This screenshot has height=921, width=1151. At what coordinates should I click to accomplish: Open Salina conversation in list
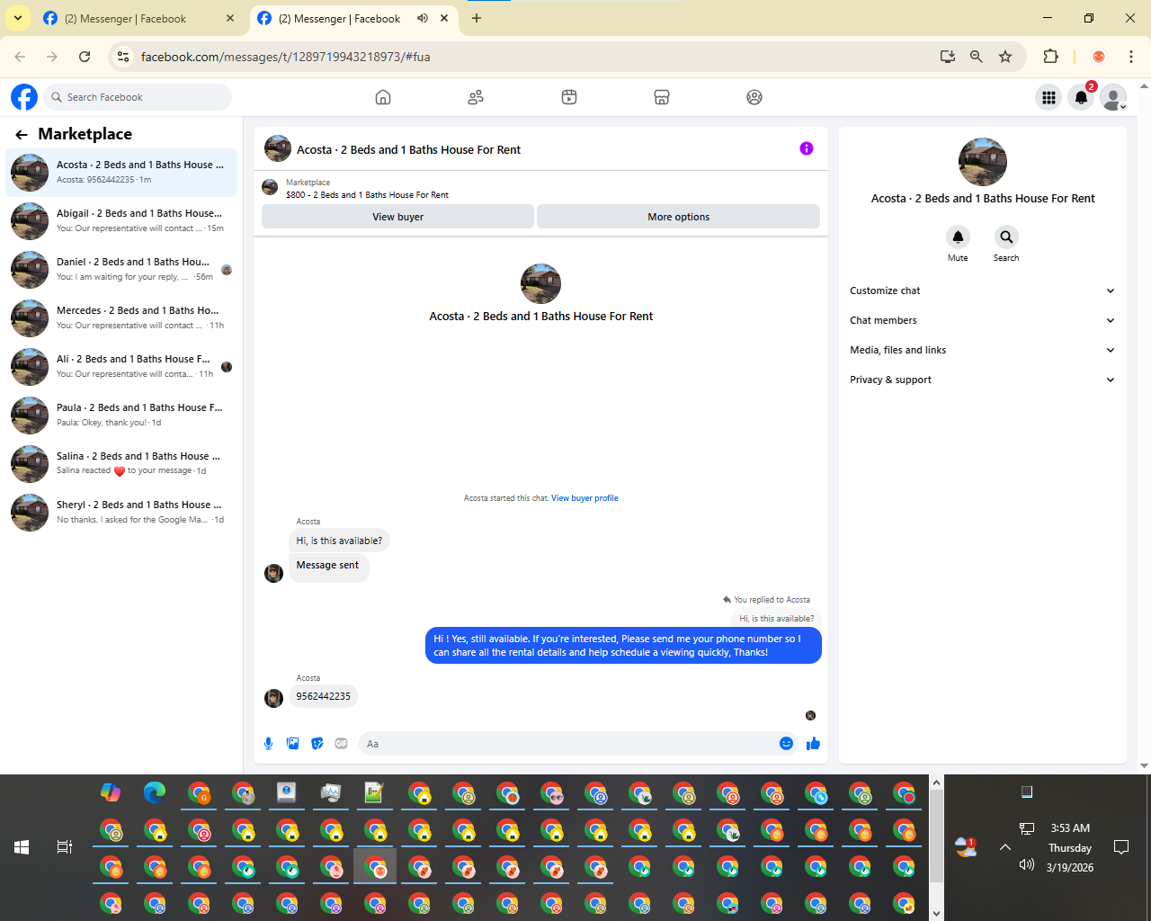pyautogui.click(x=121, y=464)
